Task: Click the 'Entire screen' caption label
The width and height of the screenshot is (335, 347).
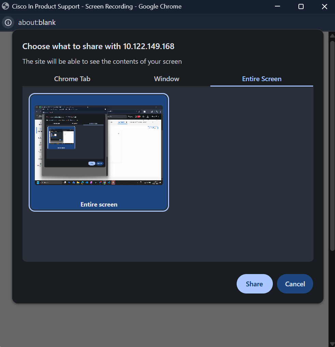Action: [99, 205]
